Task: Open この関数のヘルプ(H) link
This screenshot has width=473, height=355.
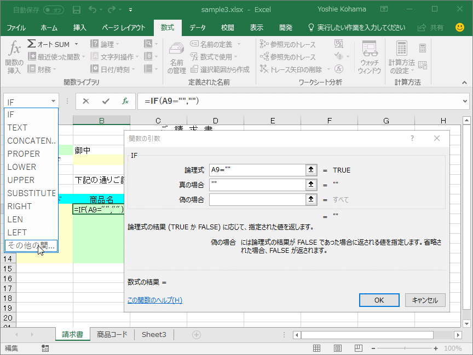Action: click(x=155, y=300)
